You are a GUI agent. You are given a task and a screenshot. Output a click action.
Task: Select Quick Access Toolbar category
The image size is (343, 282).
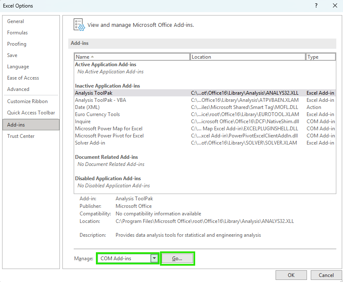point(31,113)
